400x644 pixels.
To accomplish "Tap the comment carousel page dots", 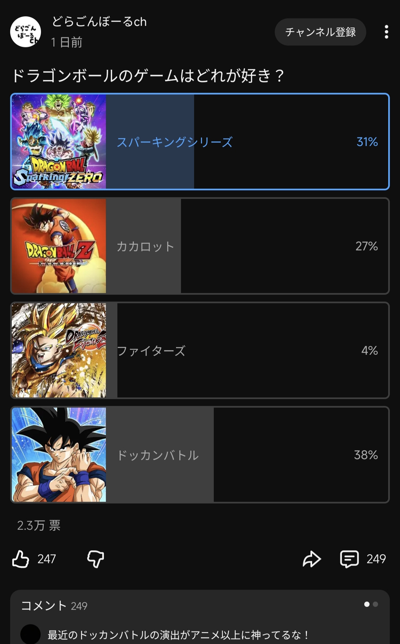I will click(371, 604).
